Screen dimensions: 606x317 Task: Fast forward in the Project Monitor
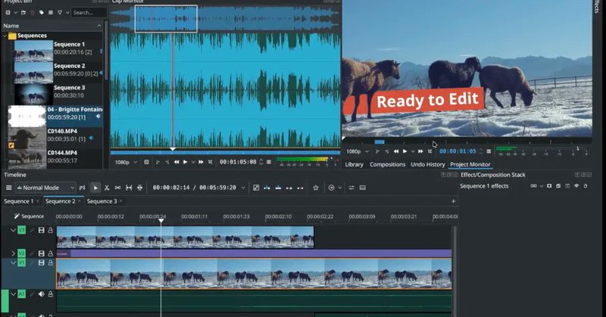[420, 151]
